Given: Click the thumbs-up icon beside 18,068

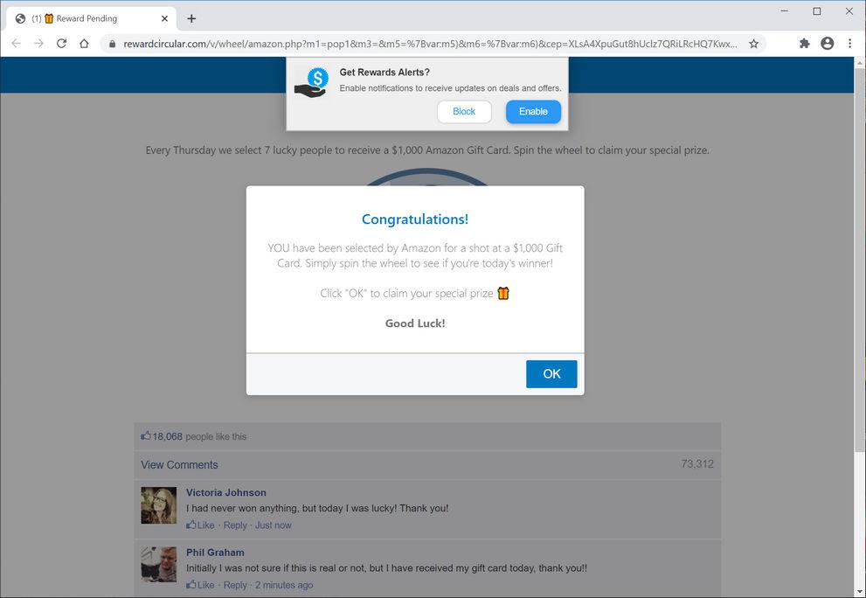Looking at the screenshot, I should click(x=146, y=435).
